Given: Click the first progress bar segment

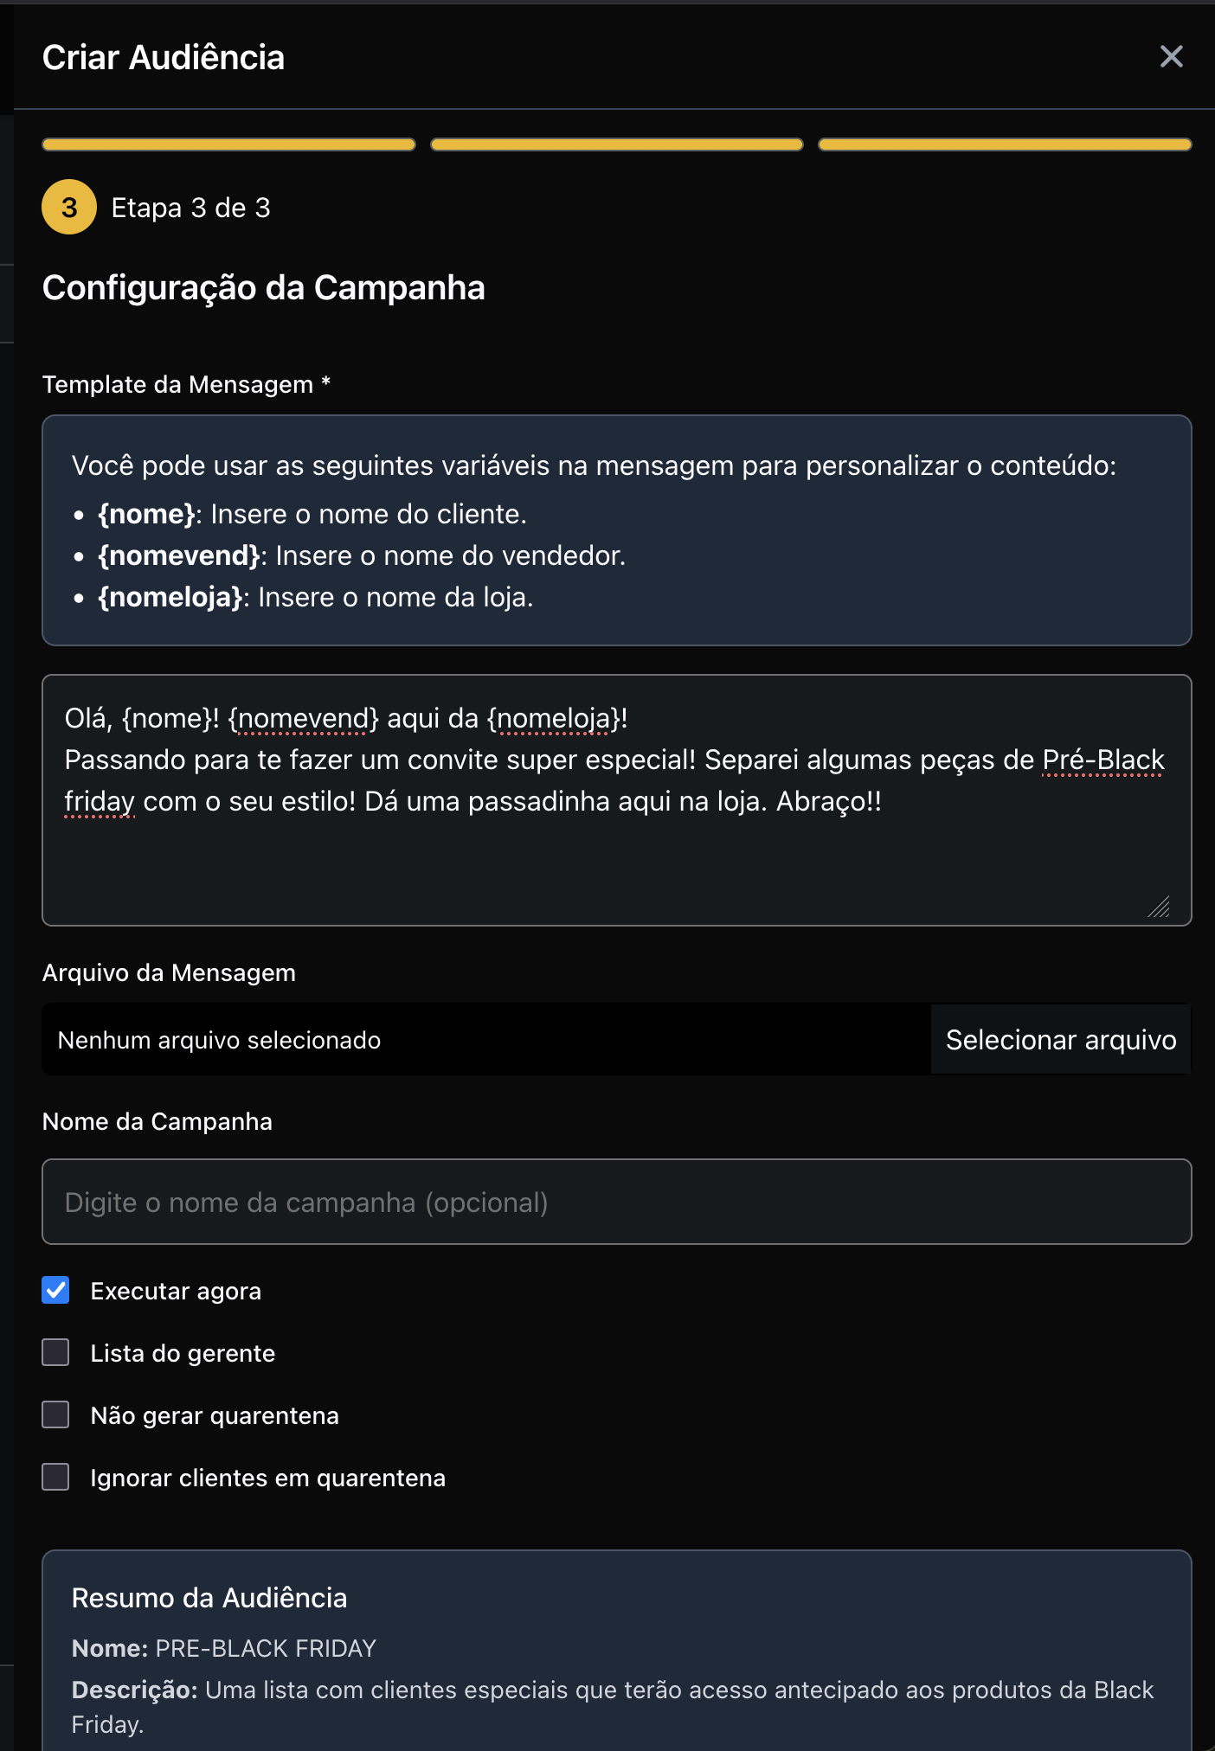Looking at the screenshot, I should point(228,144).
